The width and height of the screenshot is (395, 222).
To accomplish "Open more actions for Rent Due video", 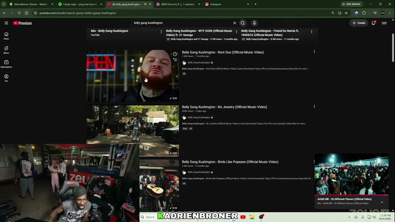I will (314, 52).
